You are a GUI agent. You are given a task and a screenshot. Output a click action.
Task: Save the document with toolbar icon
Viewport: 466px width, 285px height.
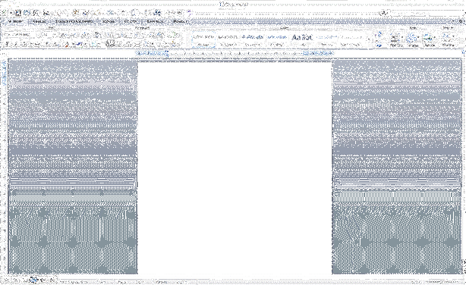click(17, 13)
